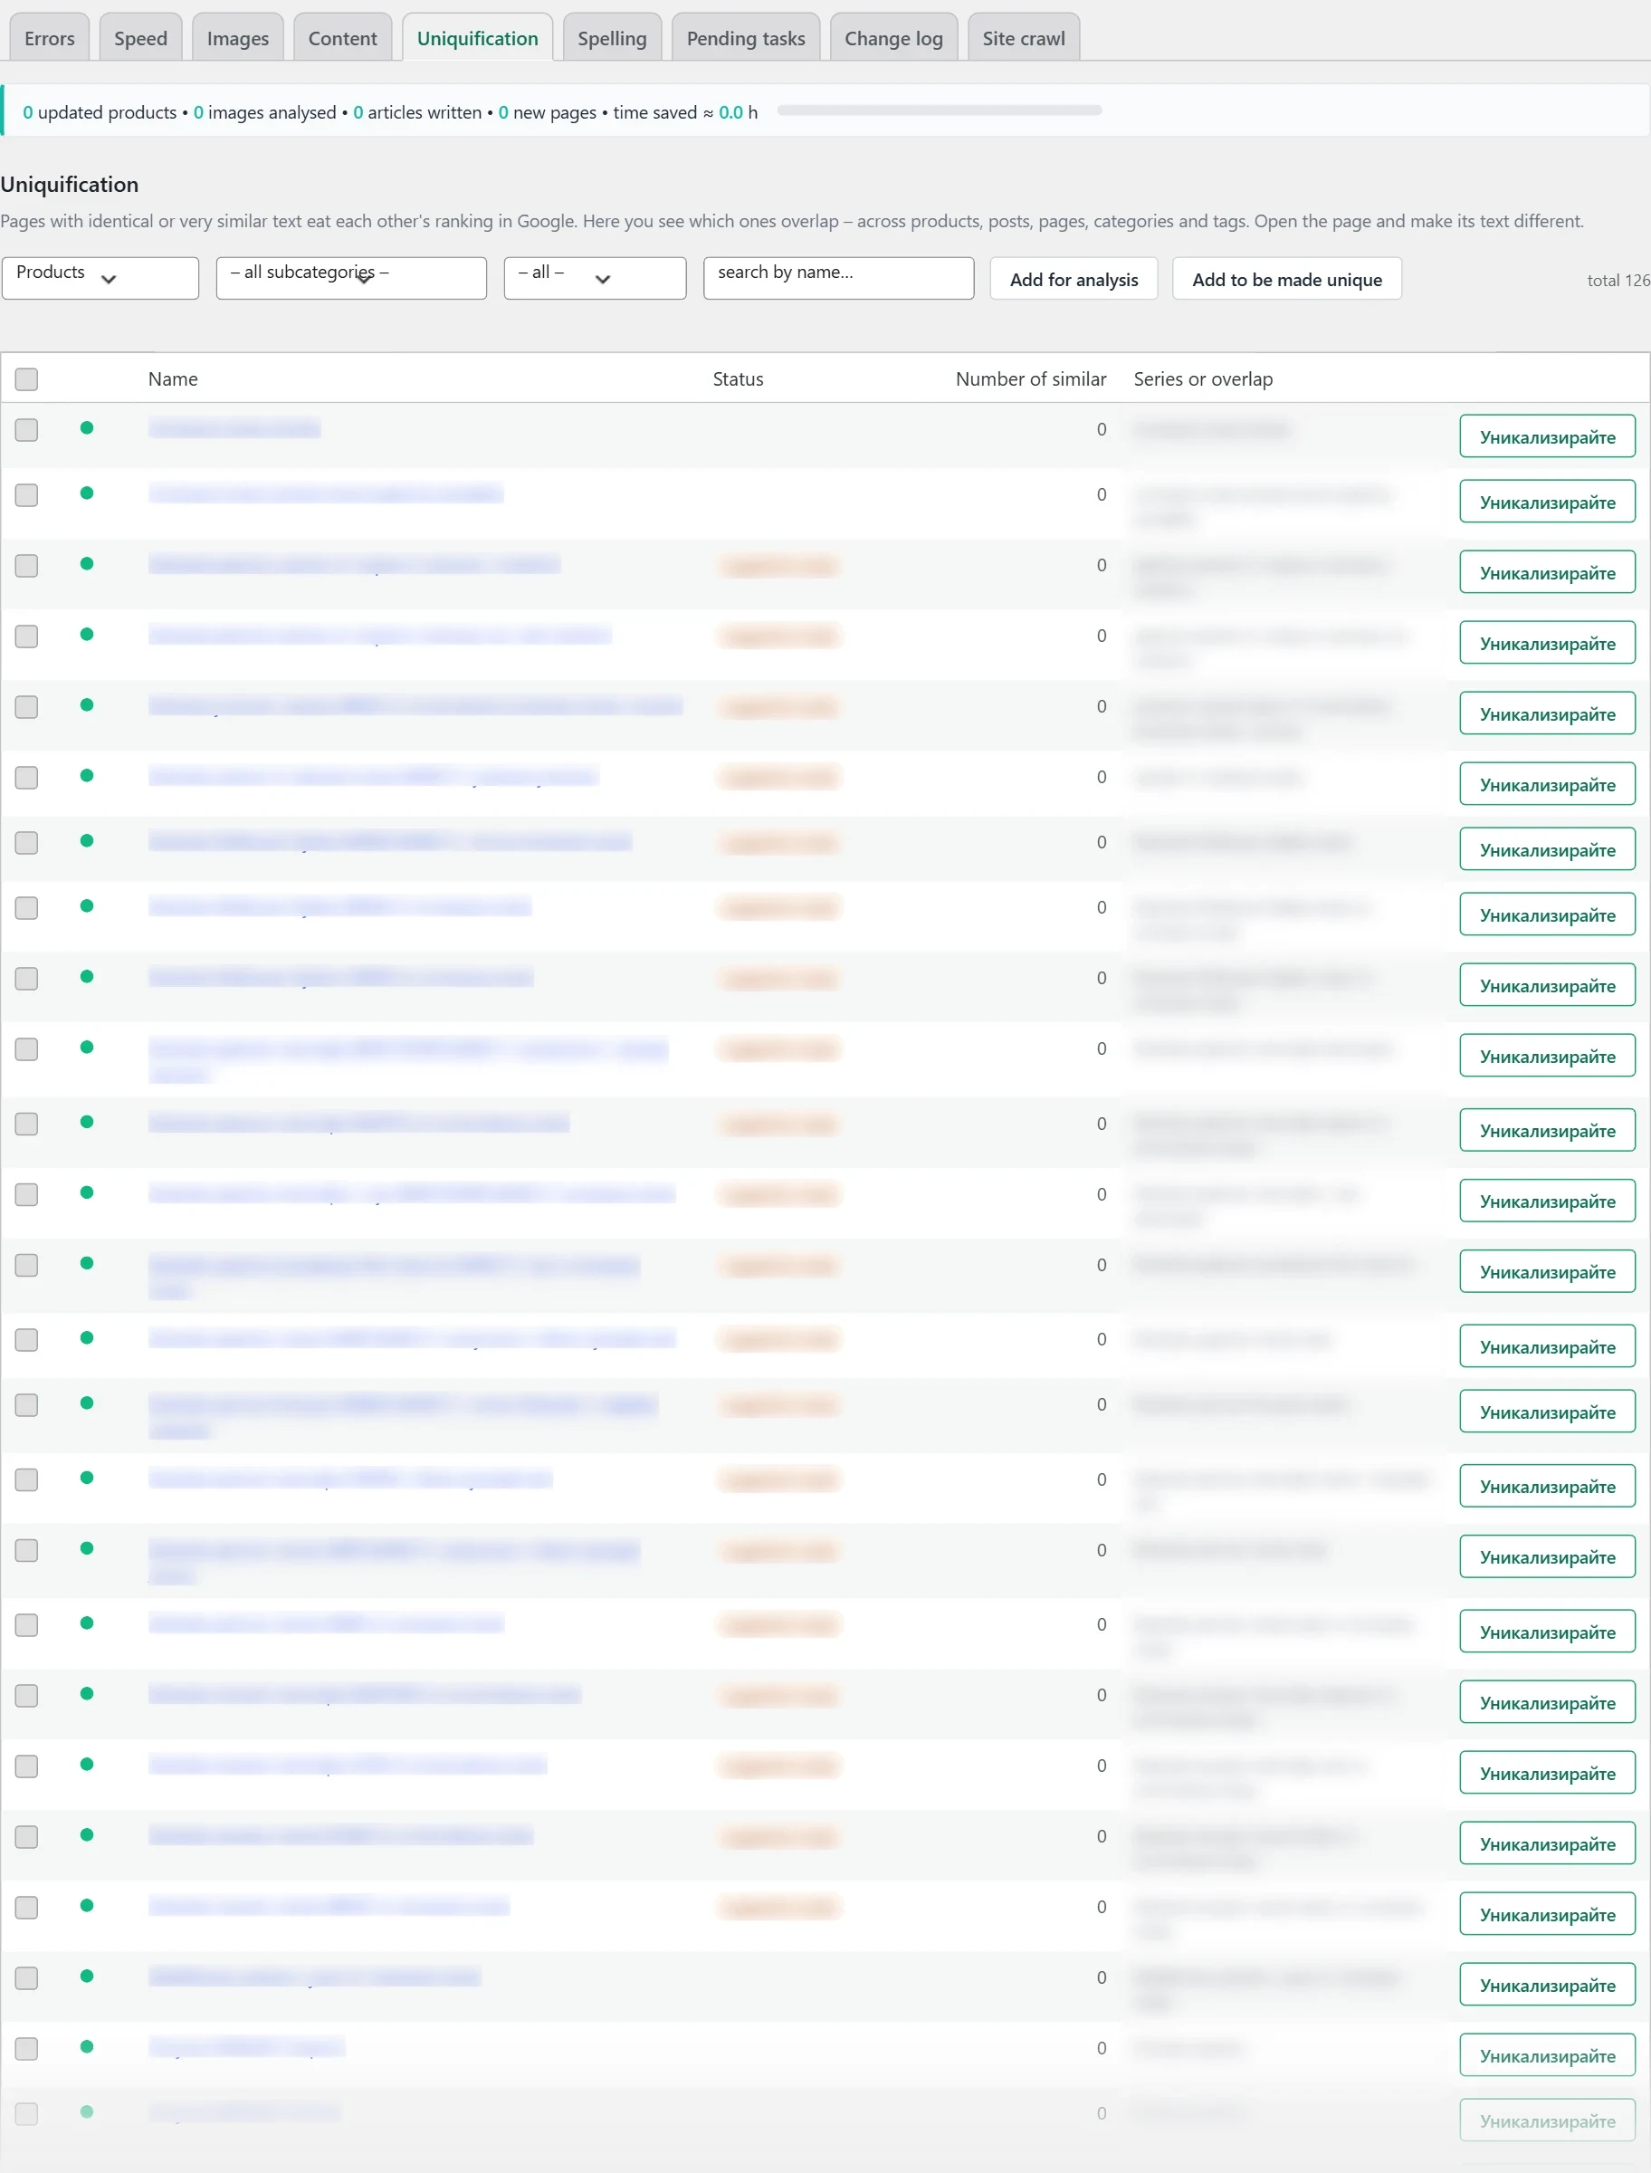The height and width of the screenshot is (2173, 1651).
Task: Click the green status dot in second row
Action: tap(87, 493)
